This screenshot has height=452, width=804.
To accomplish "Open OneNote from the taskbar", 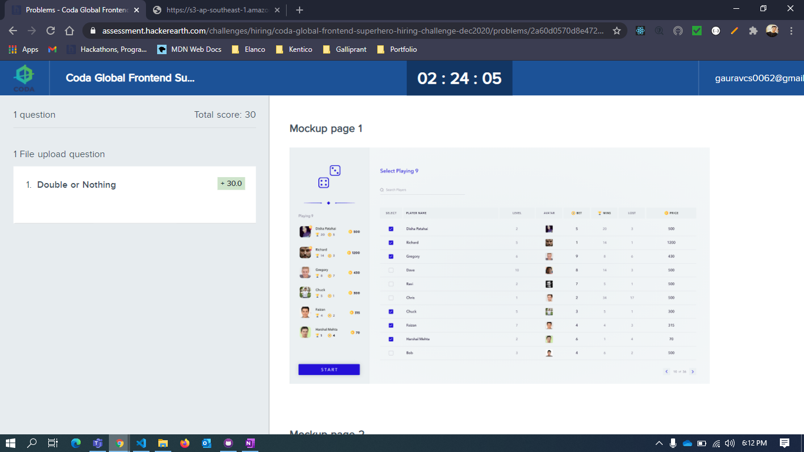I will click(250, 443).
